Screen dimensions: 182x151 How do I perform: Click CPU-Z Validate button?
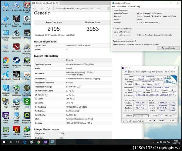point(161,121)
